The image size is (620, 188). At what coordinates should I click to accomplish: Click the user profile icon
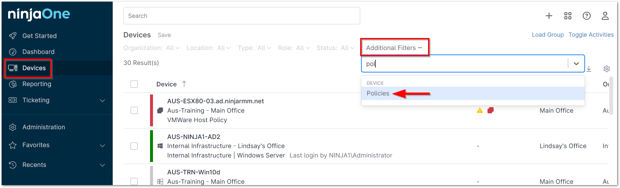605,16
